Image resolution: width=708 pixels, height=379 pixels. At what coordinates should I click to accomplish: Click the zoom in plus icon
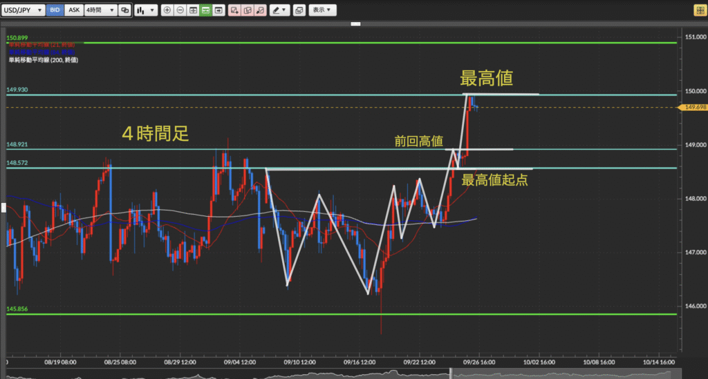167,10
